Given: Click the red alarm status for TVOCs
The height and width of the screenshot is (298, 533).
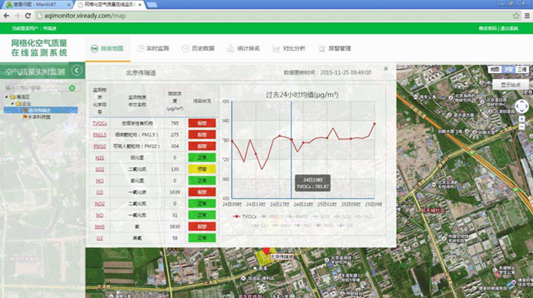Looking at the screenshot, I should (202, 123).
